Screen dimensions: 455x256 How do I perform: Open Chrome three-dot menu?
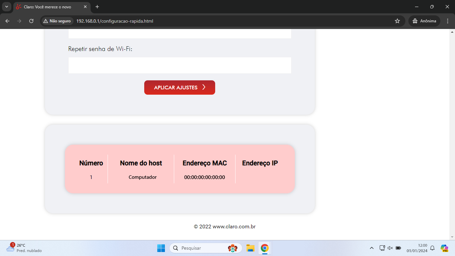pyautogui.click(x=447, y=21)
